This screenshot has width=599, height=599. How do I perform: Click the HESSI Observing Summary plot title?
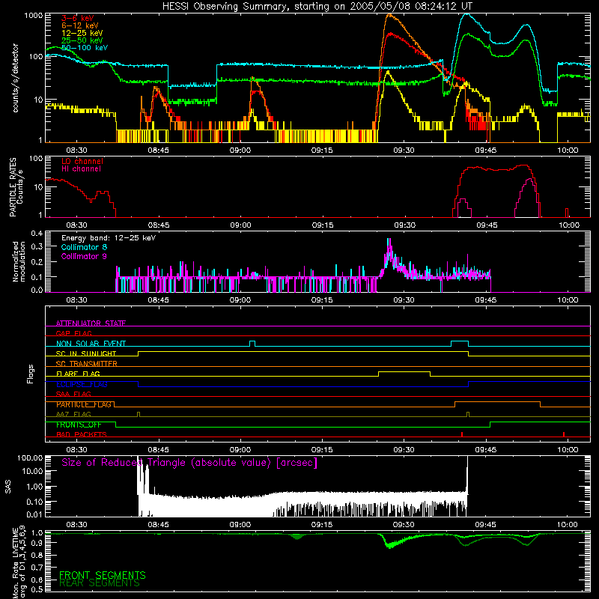317,7
